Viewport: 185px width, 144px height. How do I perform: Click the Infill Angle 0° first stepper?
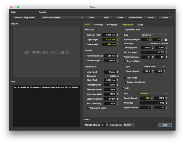pos(152,107)
